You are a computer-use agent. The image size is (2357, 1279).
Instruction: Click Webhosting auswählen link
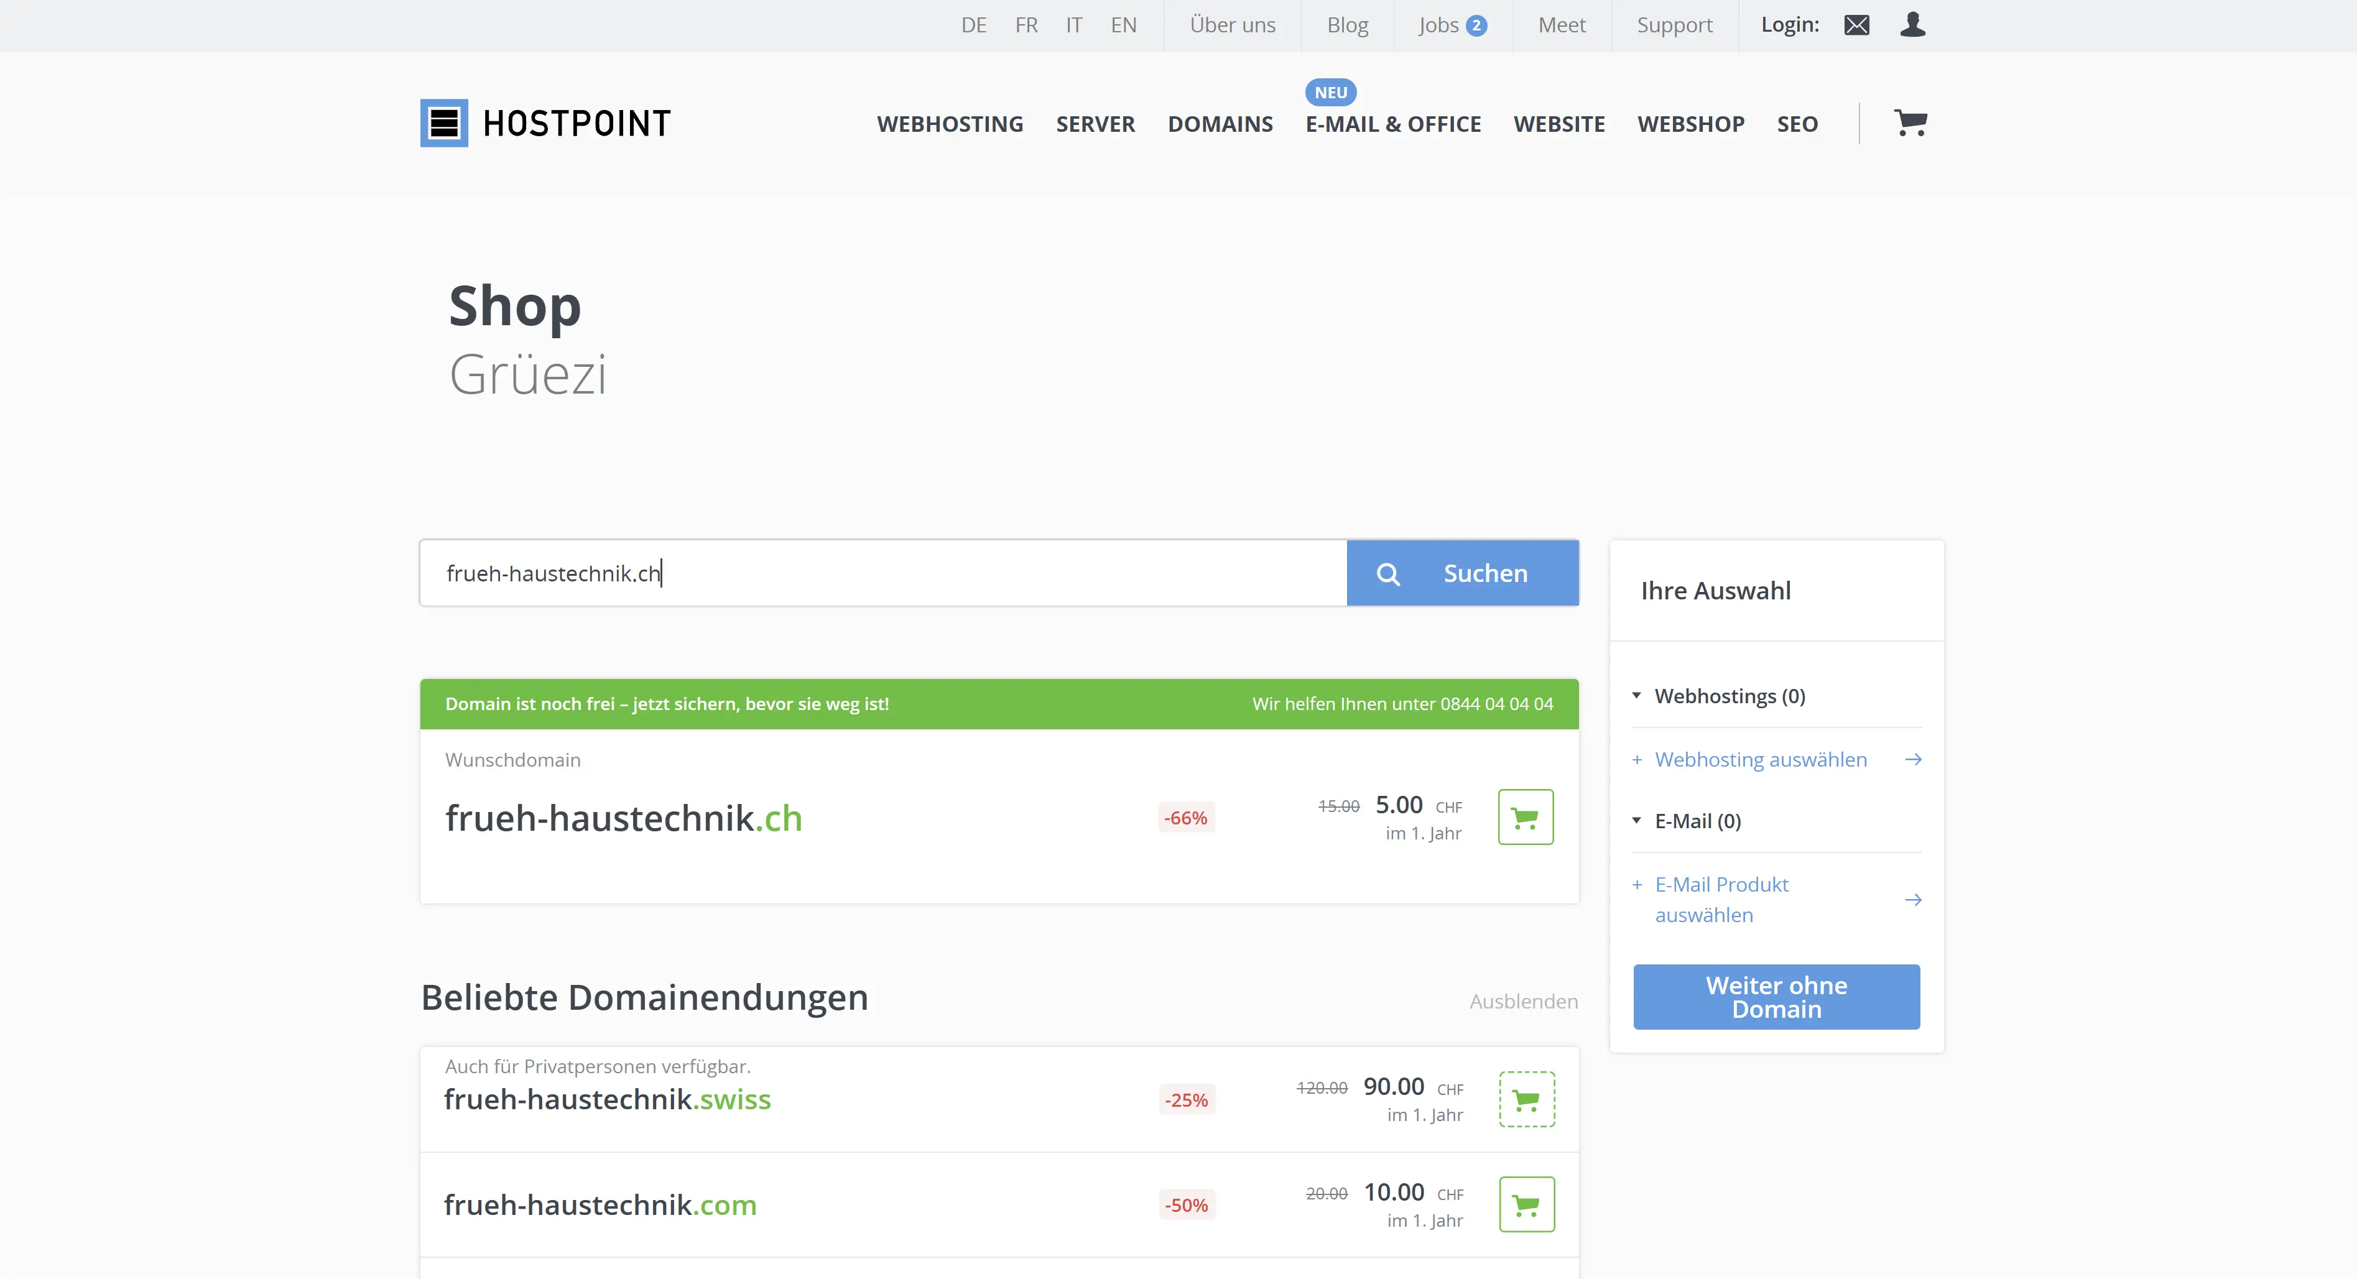tap(1761, 759)
